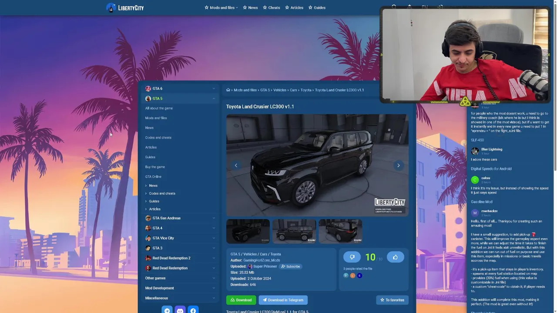The image size is (557, 313).
Task: Click the thumbs down rating icon
Action: click(x=352, y=257)
